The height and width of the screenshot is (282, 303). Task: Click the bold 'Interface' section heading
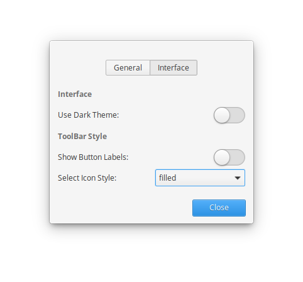[x=75, y=94]
